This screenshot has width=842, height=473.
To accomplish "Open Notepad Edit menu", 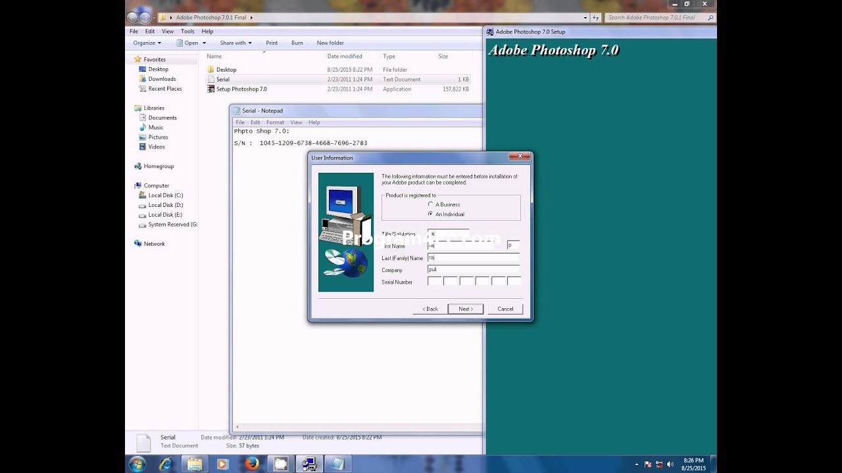I will pos(255,122).
